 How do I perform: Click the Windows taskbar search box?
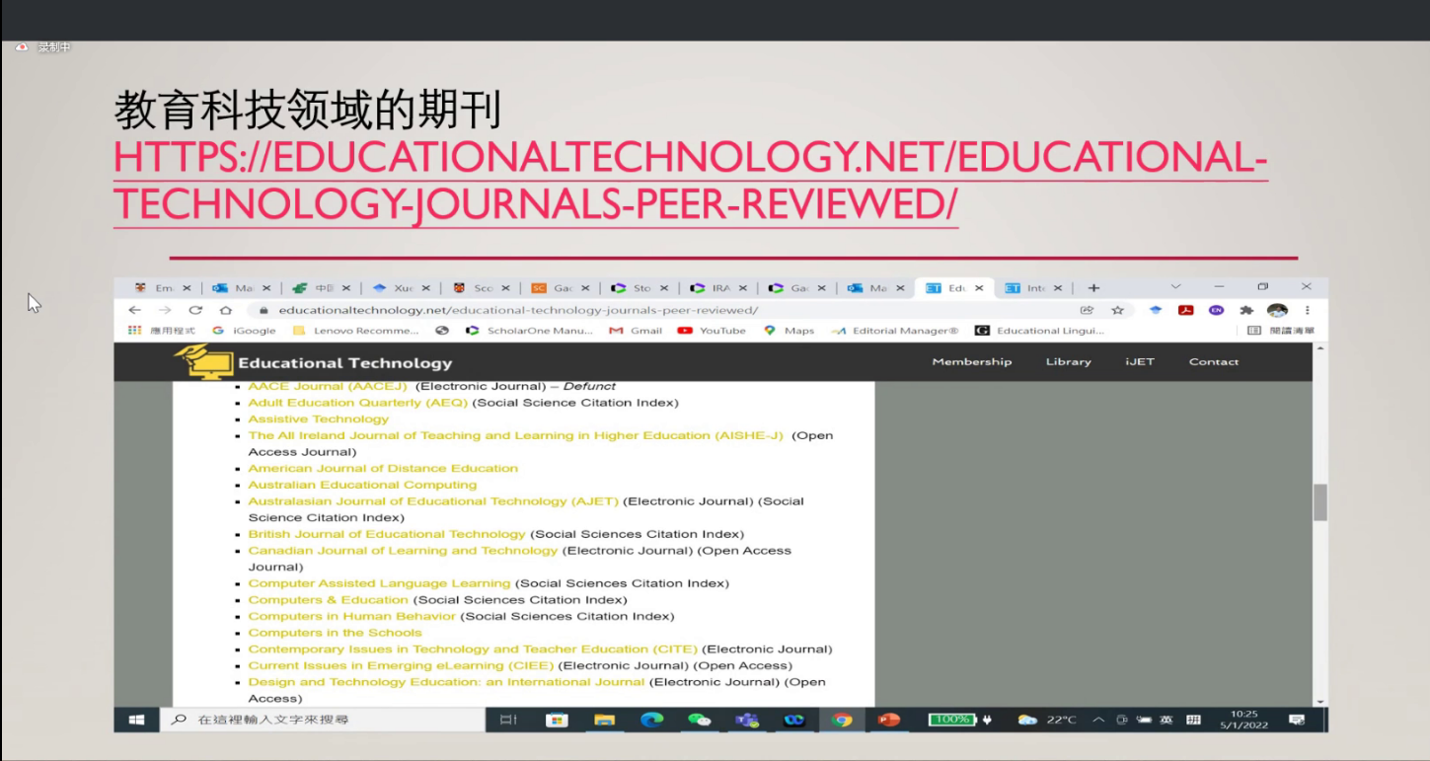tap(326, 720)
